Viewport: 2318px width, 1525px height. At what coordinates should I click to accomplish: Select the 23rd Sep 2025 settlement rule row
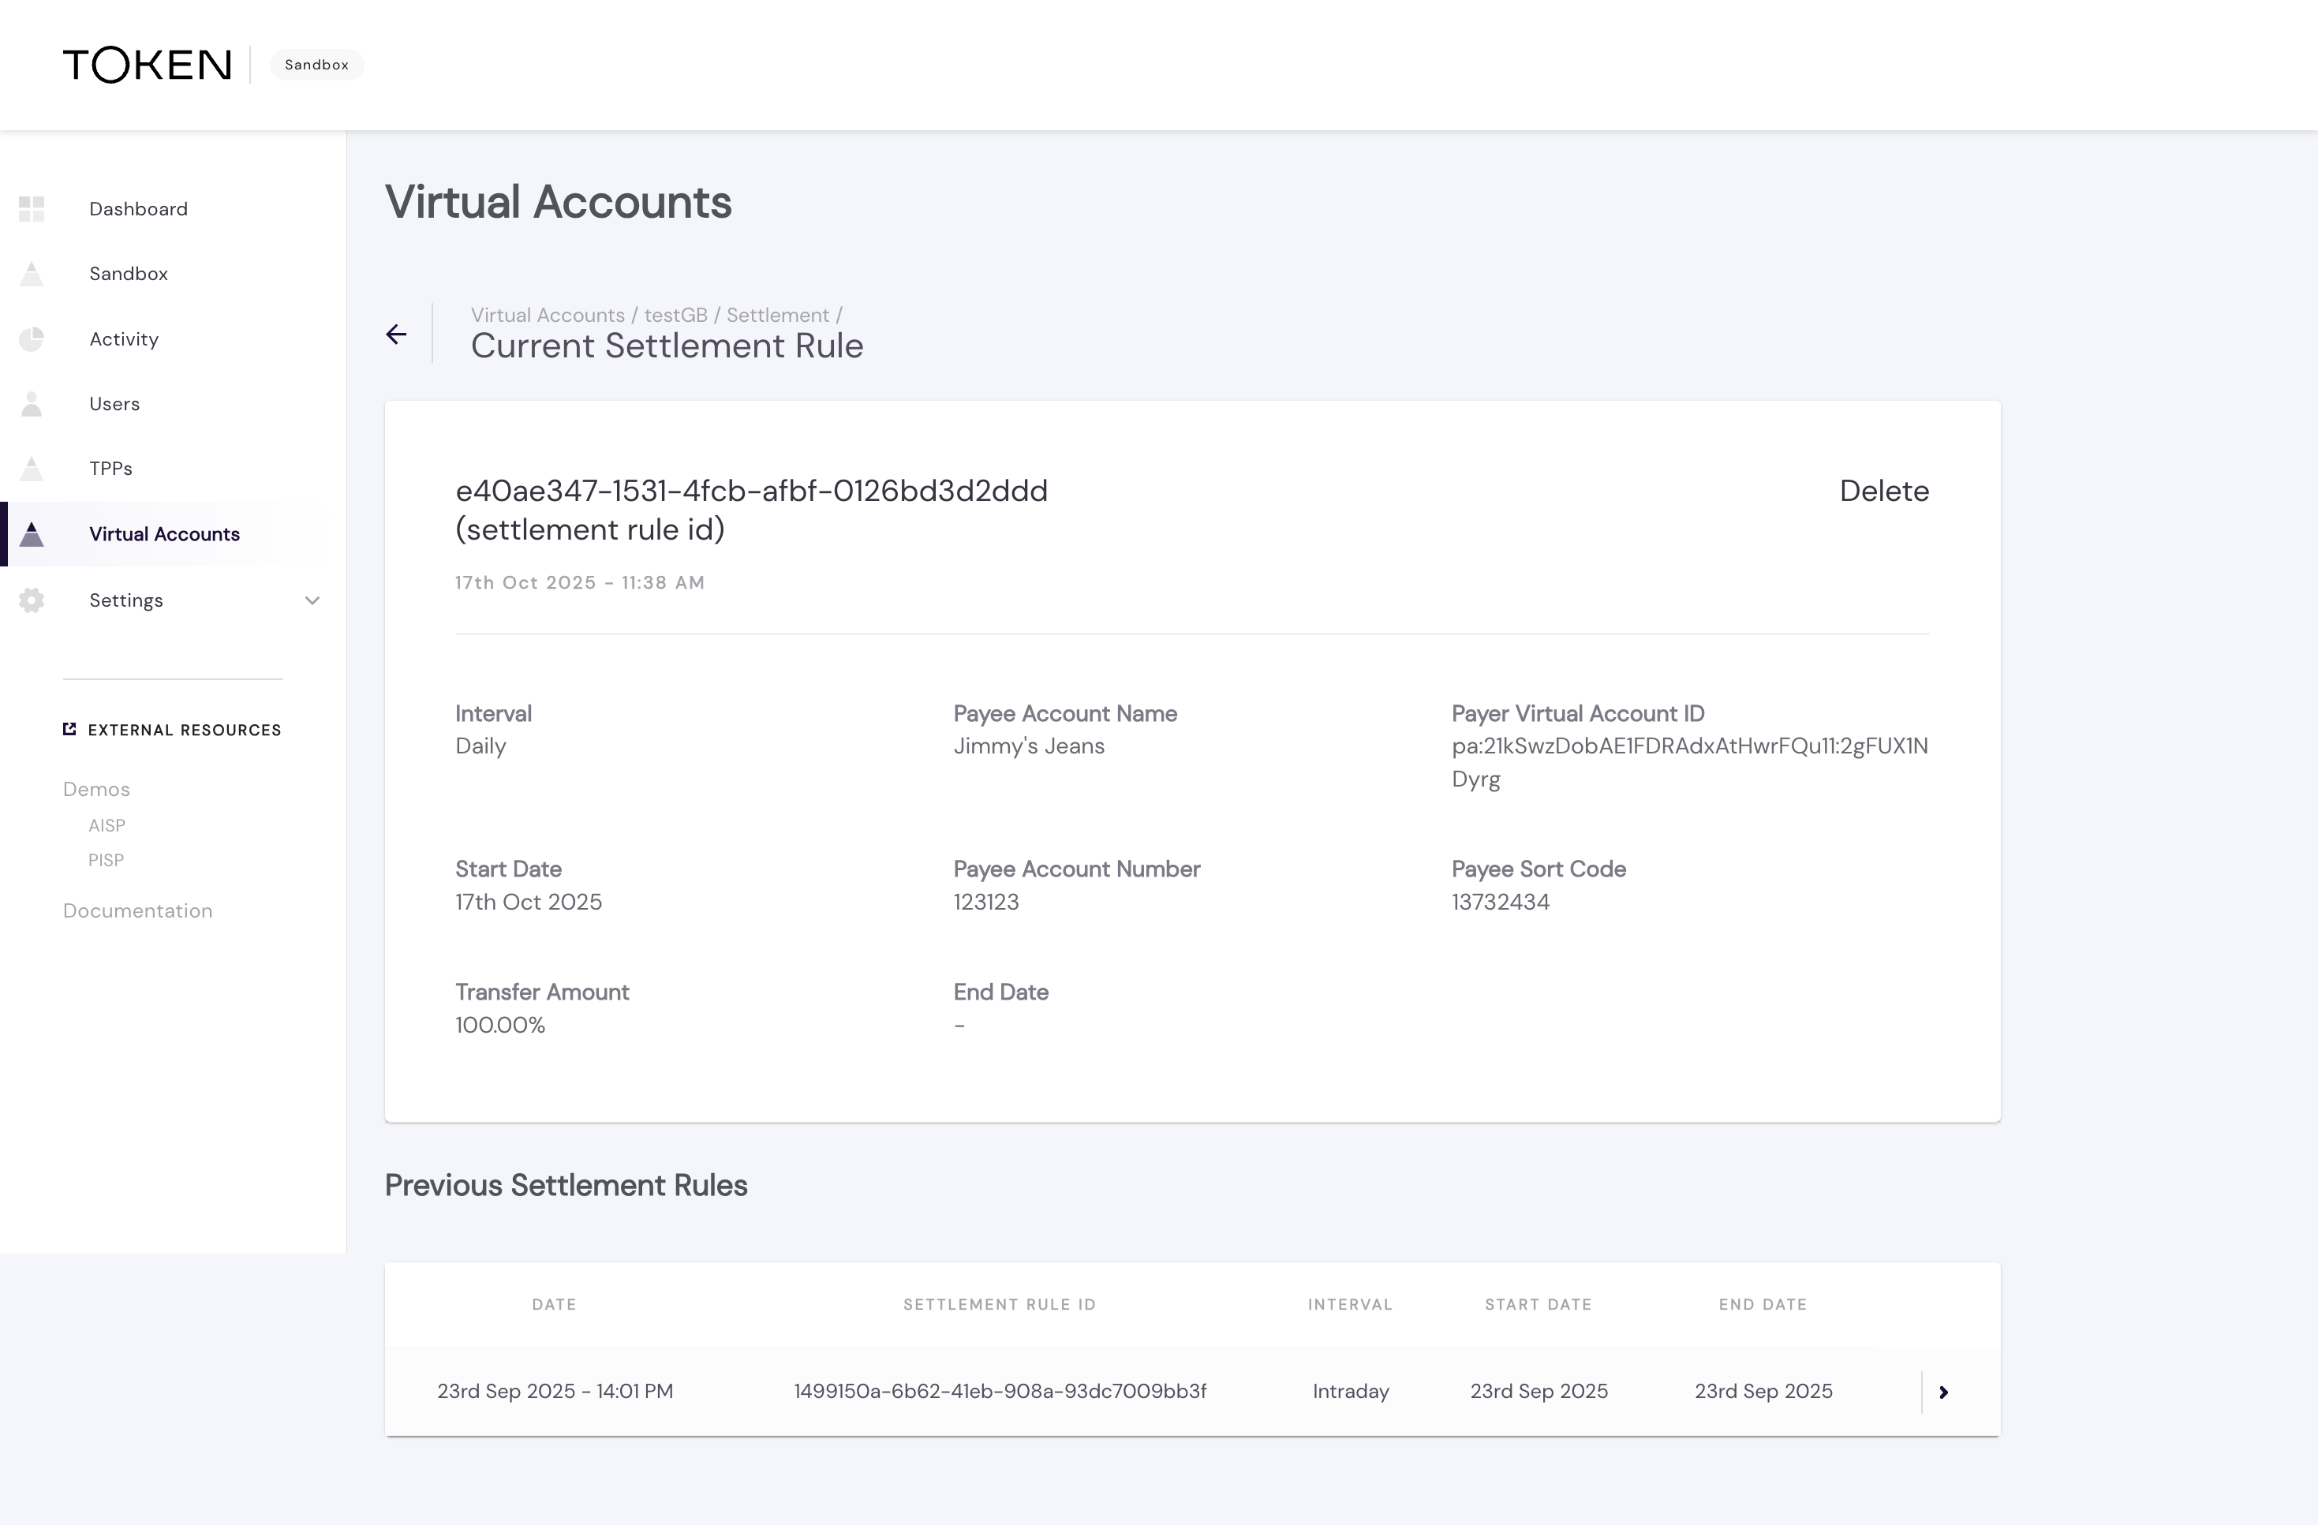1000,1392
